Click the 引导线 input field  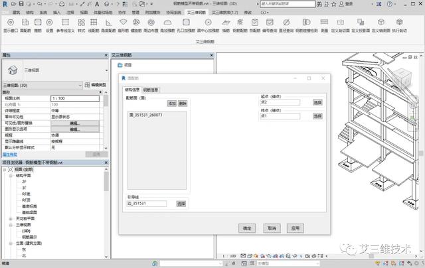point(149,204)
